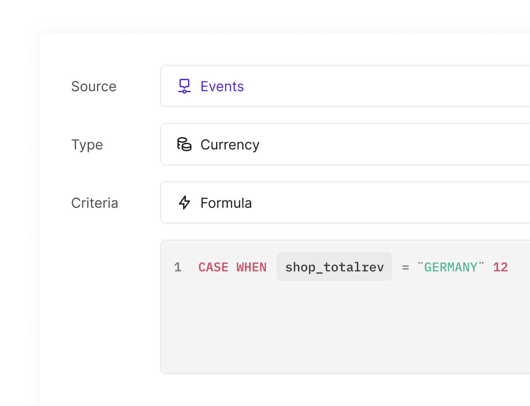The height and width of the screenshot is (406, 530).
Task: Click the Events source icon
Action: (x=184, y=86)
